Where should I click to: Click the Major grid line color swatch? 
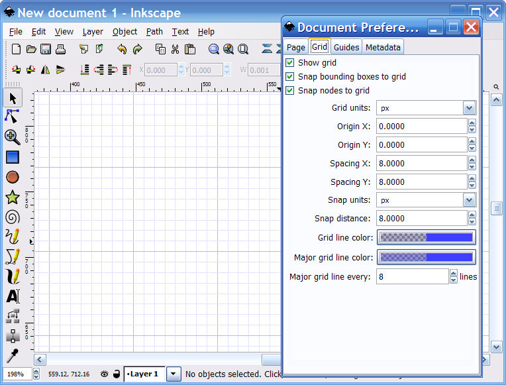tap(426, 257)
